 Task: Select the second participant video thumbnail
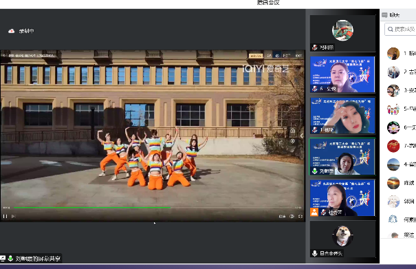point(342,74)
